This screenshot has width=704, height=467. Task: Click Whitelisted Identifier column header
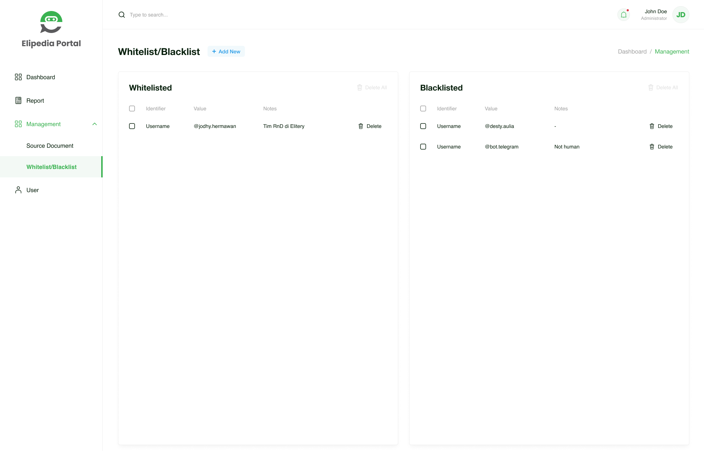coord(156,109)
